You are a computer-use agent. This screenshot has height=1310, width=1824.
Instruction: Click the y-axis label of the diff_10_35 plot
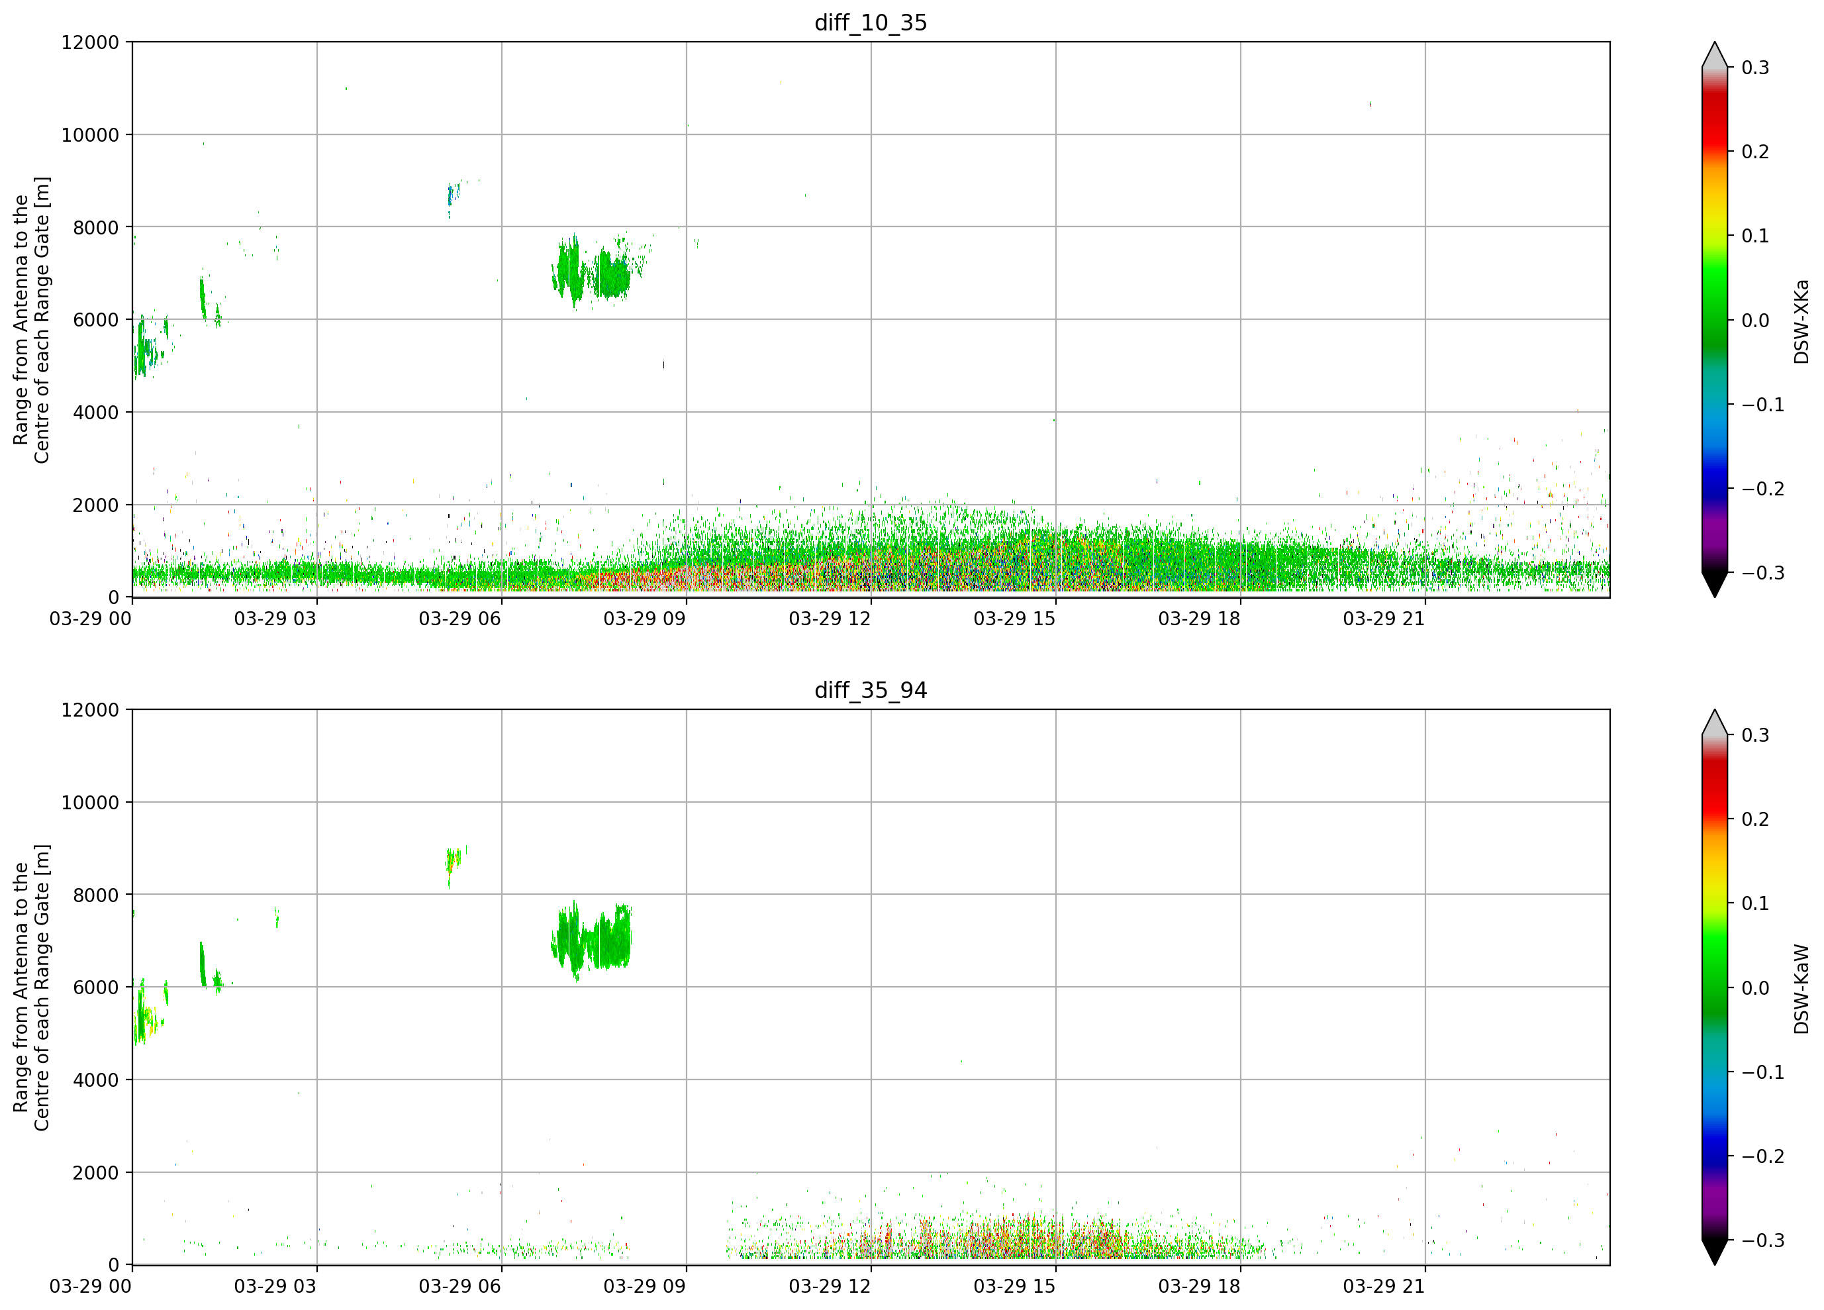point(31,319)
